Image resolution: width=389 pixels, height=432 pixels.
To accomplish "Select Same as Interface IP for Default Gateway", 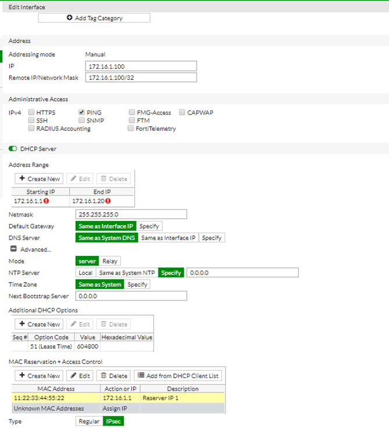I will click(106, 226).
